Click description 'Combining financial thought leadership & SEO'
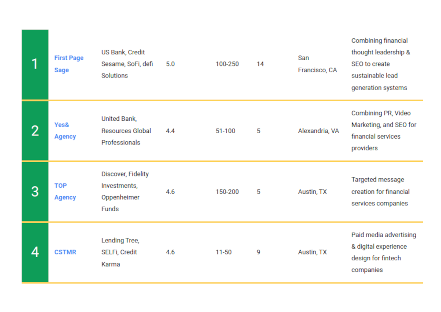Image resolution: width=441 pixels, height=312 pixels. click(380, 64)
